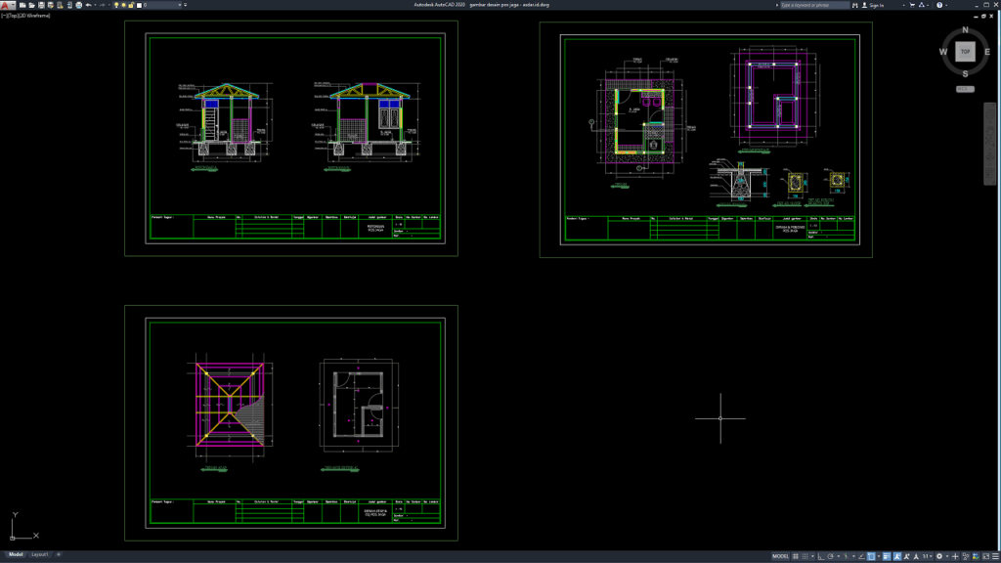Open the application menu red A dropdown
The height and width of the screenshot is (563, 1001).
(x=8, y=5)
